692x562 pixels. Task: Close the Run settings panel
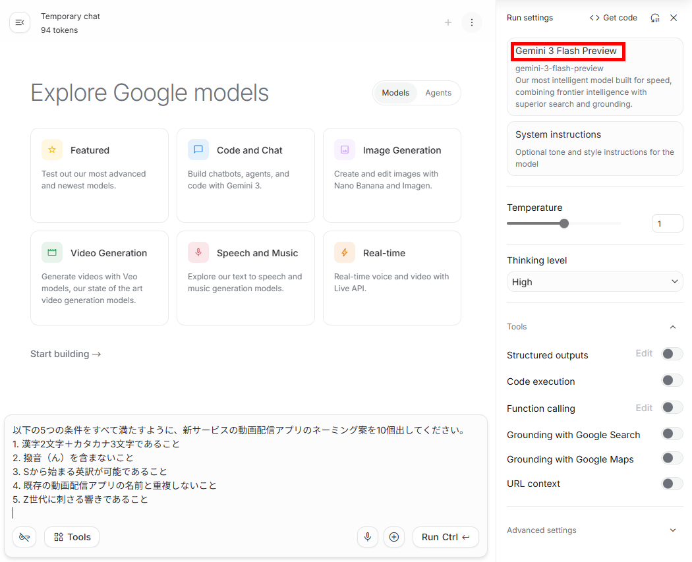[674, 18]
